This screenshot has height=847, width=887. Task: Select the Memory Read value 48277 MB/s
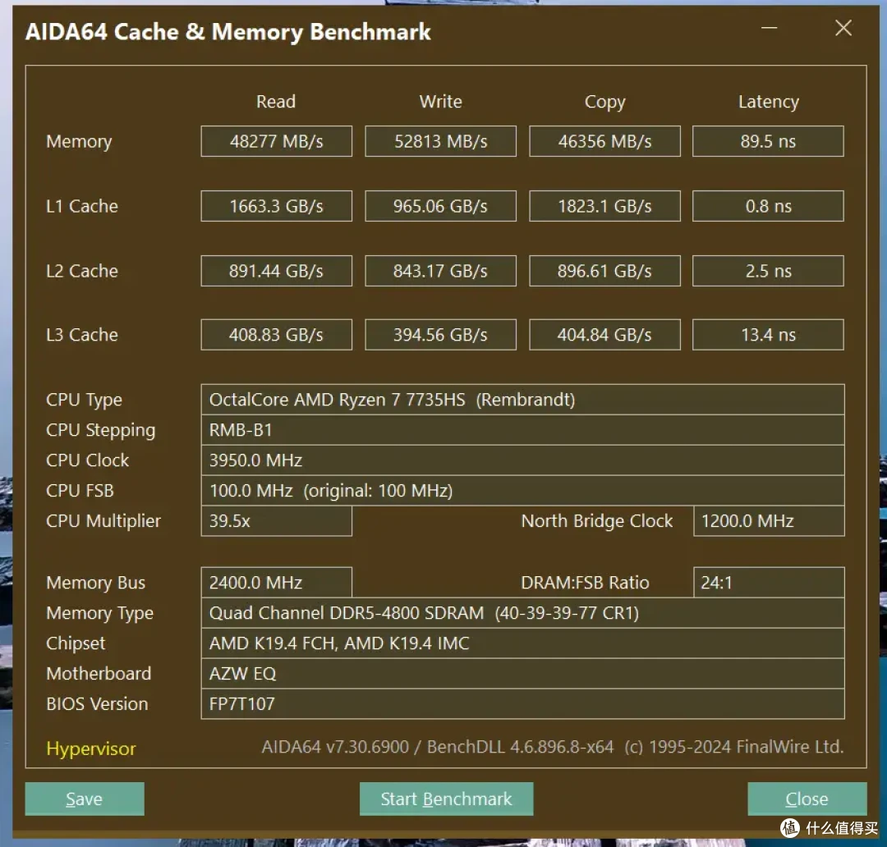277,141
